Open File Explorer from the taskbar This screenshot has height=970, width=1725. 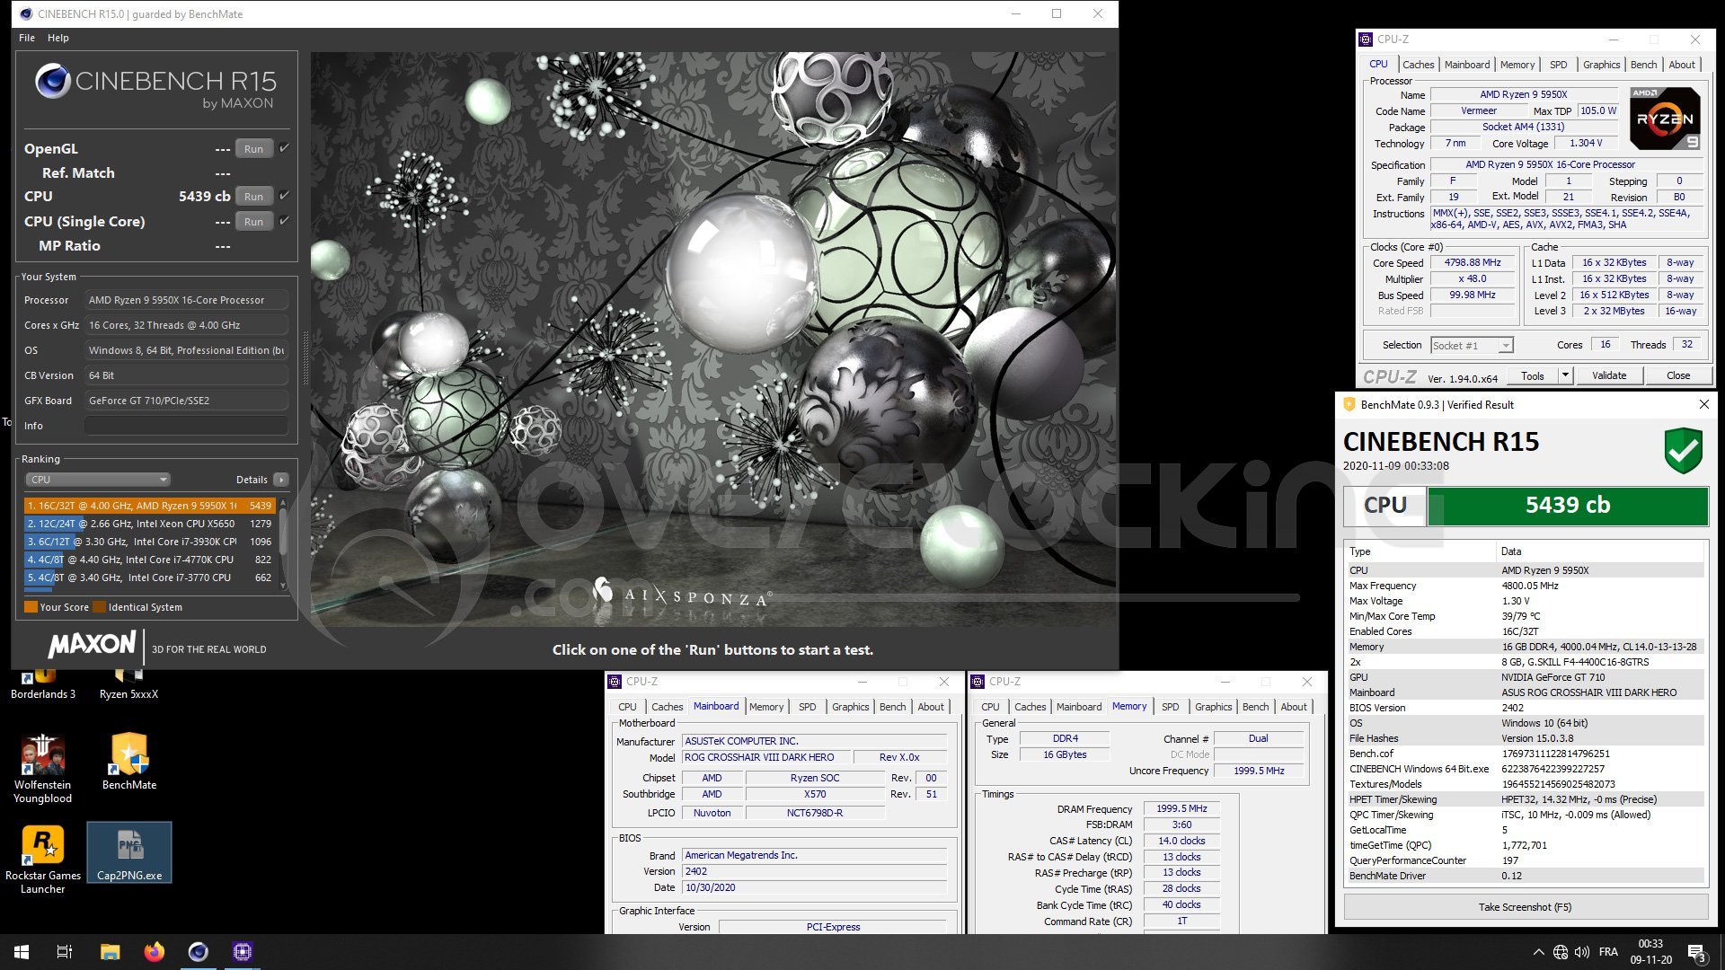110,952
